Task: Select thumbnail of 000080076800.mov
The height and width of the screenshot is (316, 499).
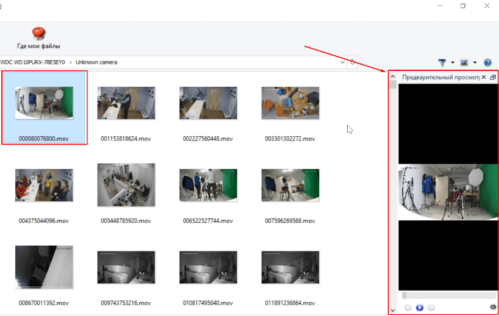Action: [x=44, y=103]
